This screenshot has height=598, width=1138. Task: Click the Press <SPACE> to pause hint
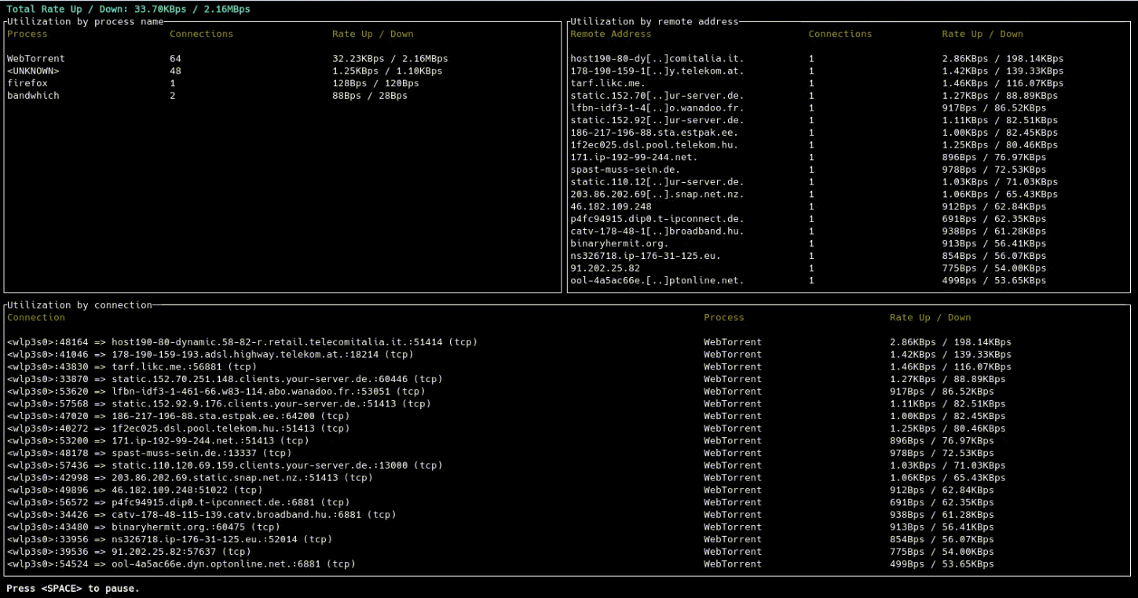[73, 589]
